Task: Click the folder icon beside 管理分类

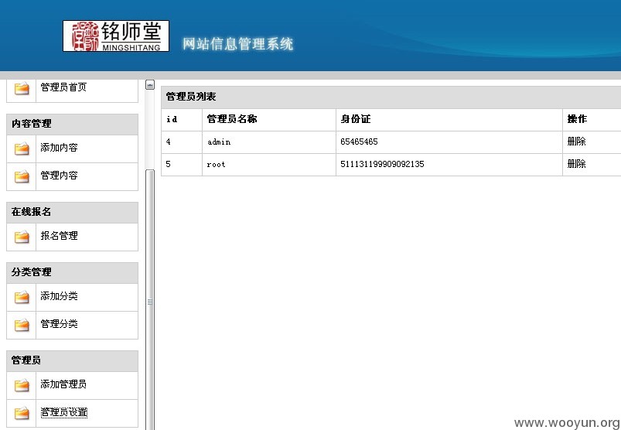Action: [22, 325]
